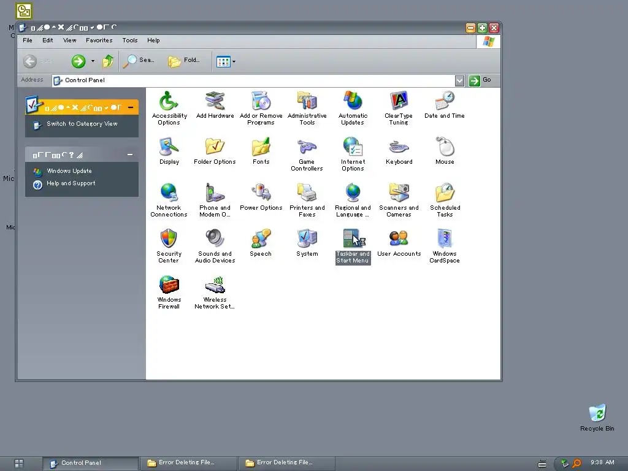
Task: Open Speech settings icon
Action: click(x=261, y=243)
